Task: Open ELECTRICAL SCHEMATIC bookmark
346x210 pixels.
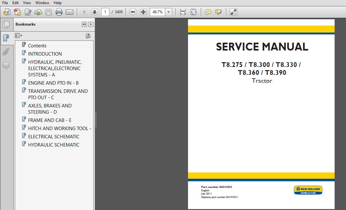Action: [54, 136]
